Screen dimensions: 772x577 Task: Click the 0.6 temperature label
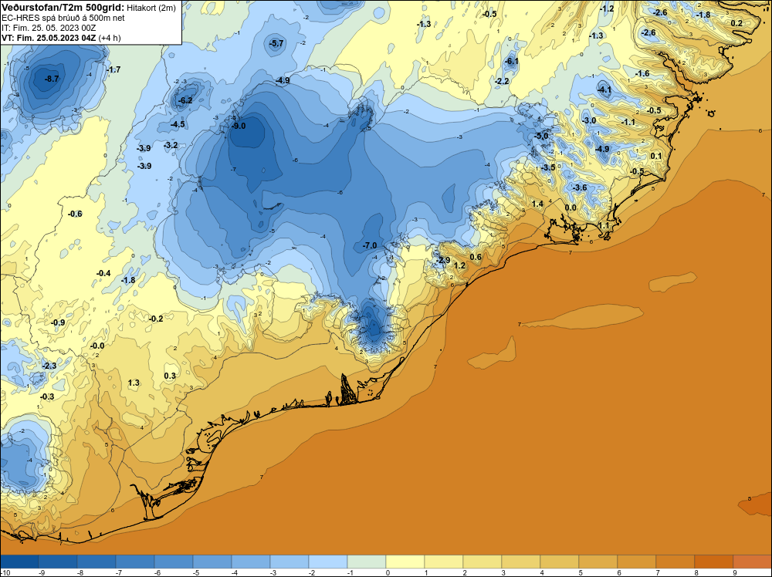[476, 258]
